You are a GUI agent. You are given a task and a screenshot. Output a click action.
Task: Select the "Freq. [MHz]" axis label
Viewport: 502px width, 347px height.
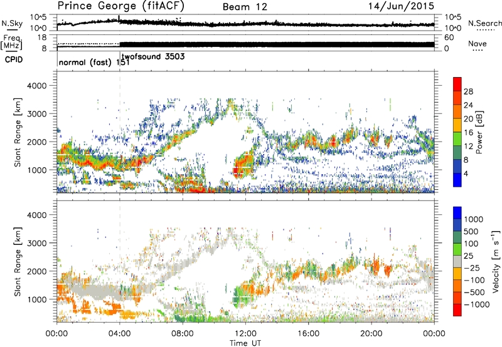(11, 43)
